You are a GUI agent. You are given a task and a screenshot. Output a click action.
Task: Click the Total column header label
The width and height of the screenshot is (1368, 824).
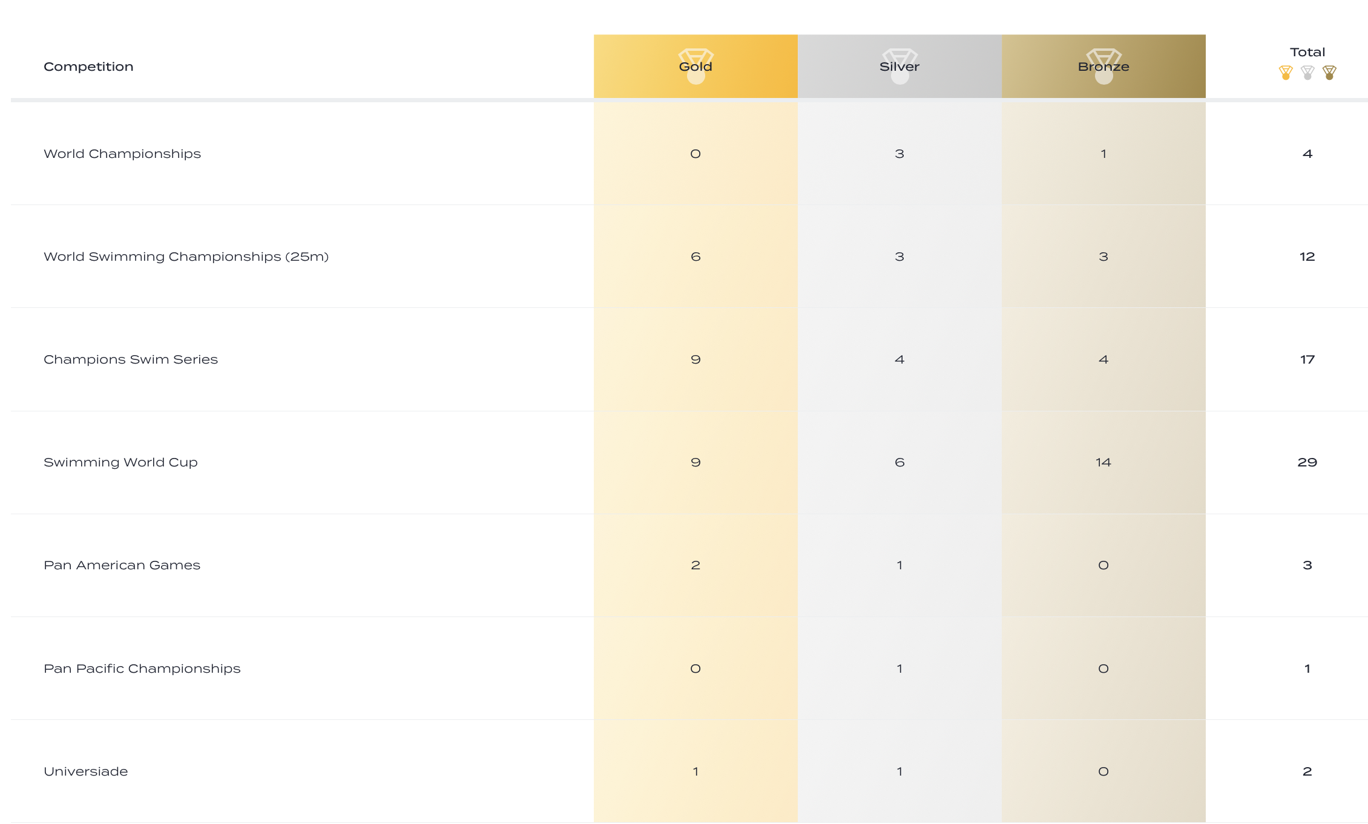tap(1307, 52)
